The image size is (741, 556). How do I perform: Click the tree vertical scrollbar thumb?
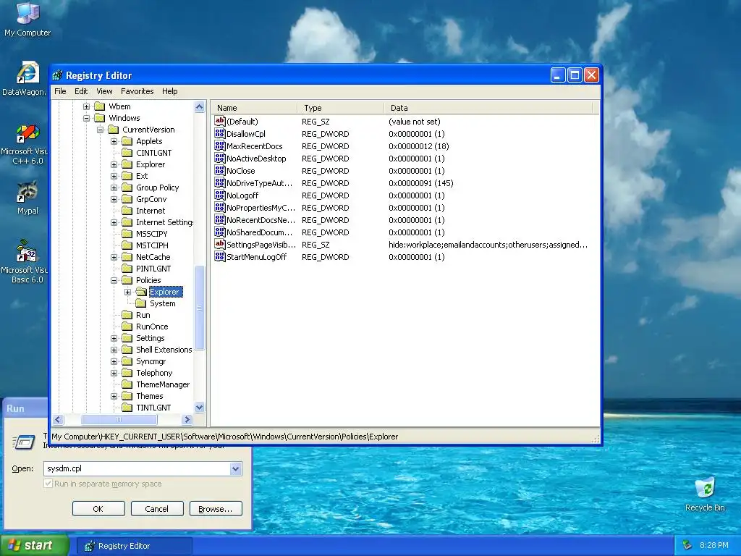coord(200,308)
